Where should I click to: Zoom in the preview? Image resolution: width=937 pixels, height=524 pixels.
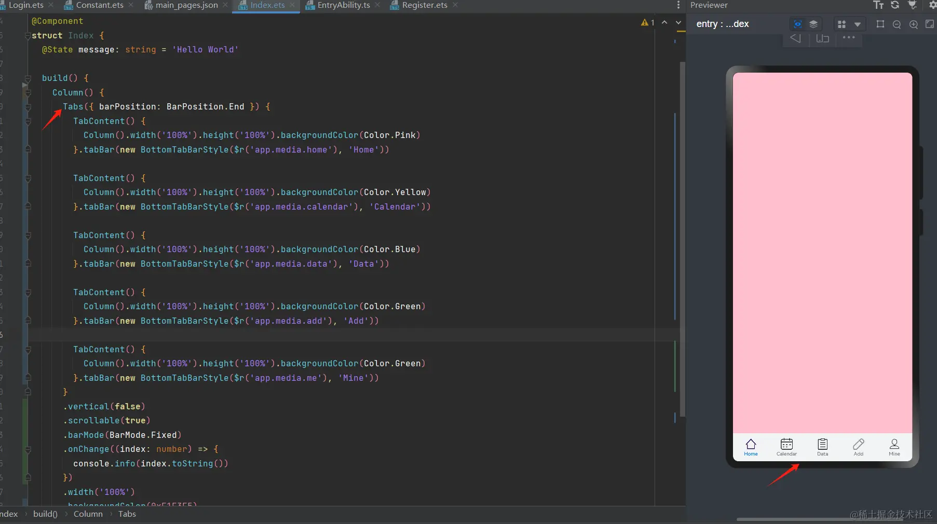tap(914, 24)
